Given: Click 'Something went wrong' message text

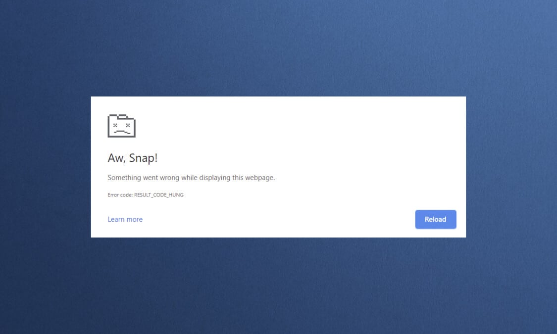Looking at the screenshot, I should coord(191,178).
